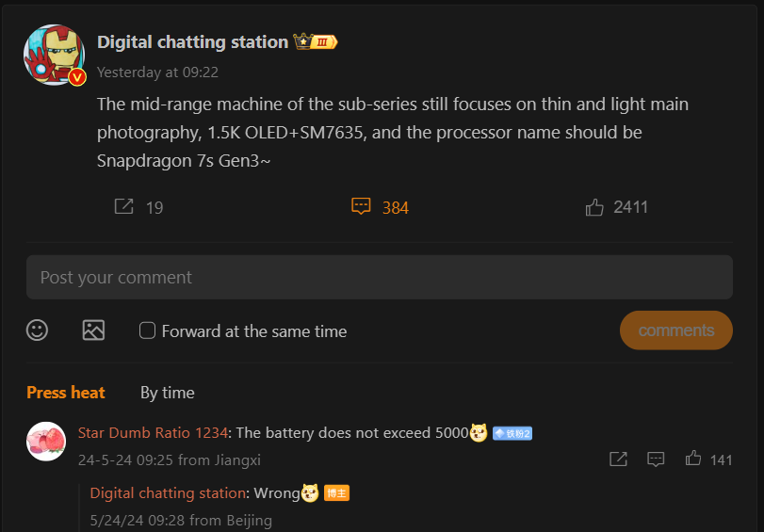764x532 pixels.
Task: Reply to Star Dumb Ratio 1234's comment
Action: (x=657, y=459)
